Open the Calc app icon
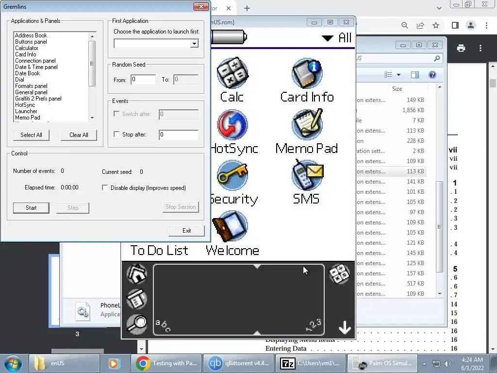497x373 pixels. coord(232,73)
